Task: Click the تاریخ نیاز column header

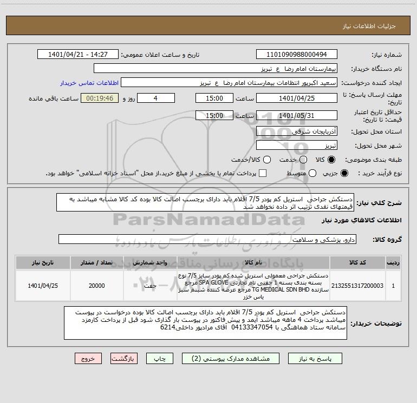Action: (43, 262)
